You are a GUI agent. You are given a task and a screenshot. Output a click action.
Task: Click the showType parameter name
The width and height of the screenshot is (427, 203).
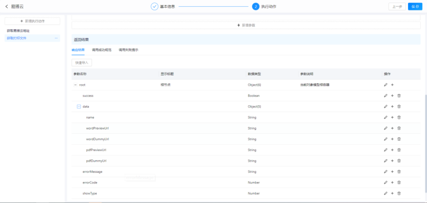pyautogui.click(x=90, y=193)
